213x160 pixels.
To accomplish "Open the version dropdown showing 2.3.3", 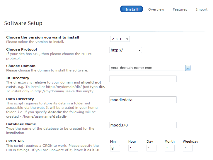I will (x=120, y=39).
